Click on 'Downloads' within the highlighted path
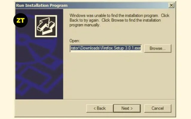 tap(90, 48)
